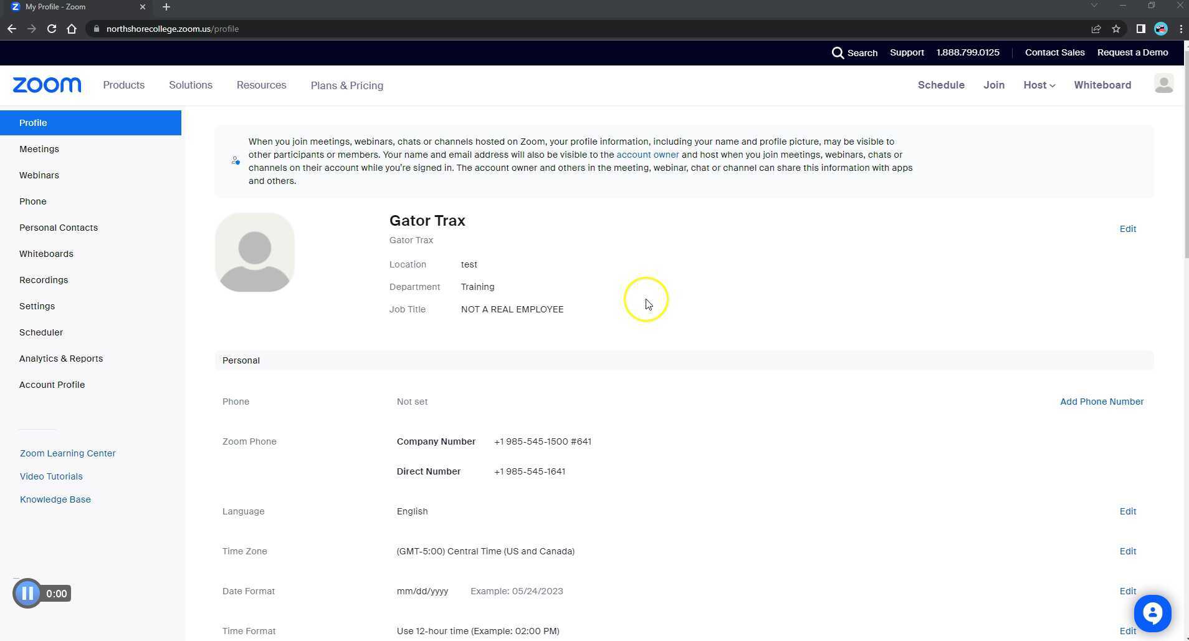1189x641 pixels.
Task: Reload the page
Action: 52,29
